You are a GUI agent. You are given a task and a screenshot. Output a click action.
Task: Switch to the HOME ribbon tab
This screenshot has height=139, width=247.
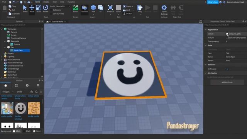(37, 2)
